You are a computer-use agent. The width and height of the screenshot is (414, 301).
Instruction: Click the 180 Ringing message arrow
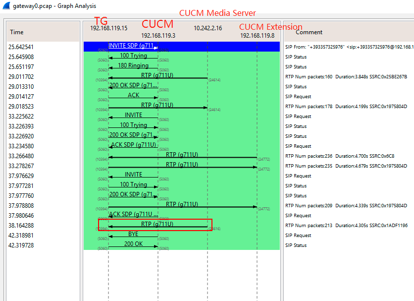[133, 65]
